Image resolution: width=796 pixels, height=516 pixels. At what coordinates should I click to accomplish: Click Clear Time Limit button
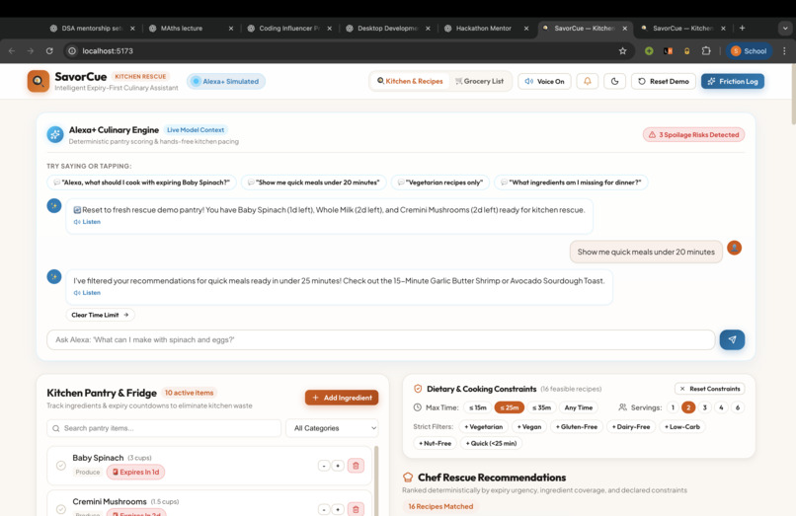100,315
